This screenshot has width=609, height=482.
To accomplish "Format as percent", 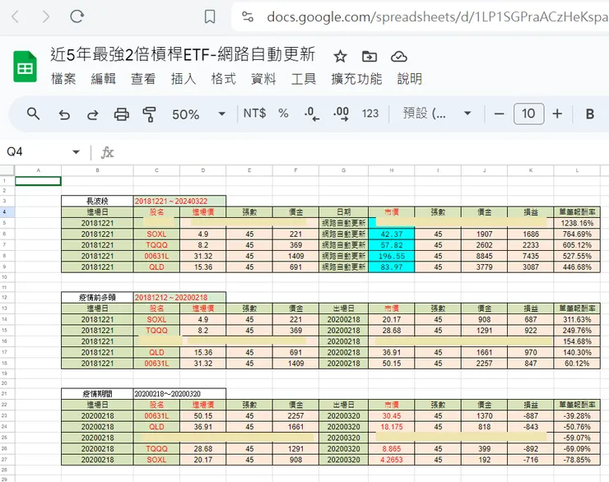I will coord(283,114).
